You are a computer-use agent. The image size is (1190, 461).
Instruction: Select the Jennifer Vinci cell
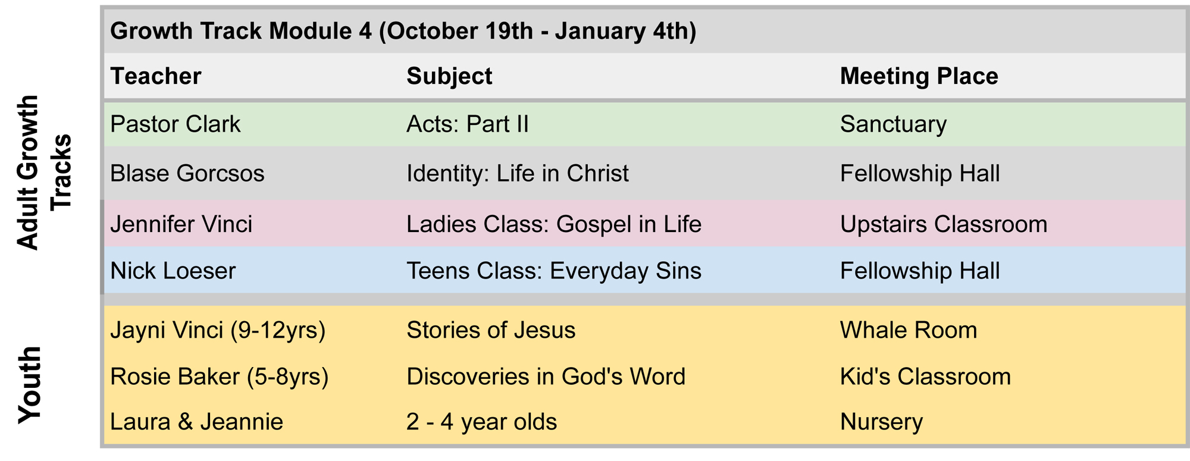(x=181, y=224)
